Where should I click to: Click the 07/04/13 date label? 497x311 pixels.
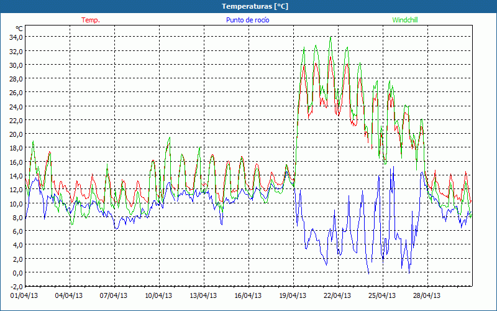point(114,296)
